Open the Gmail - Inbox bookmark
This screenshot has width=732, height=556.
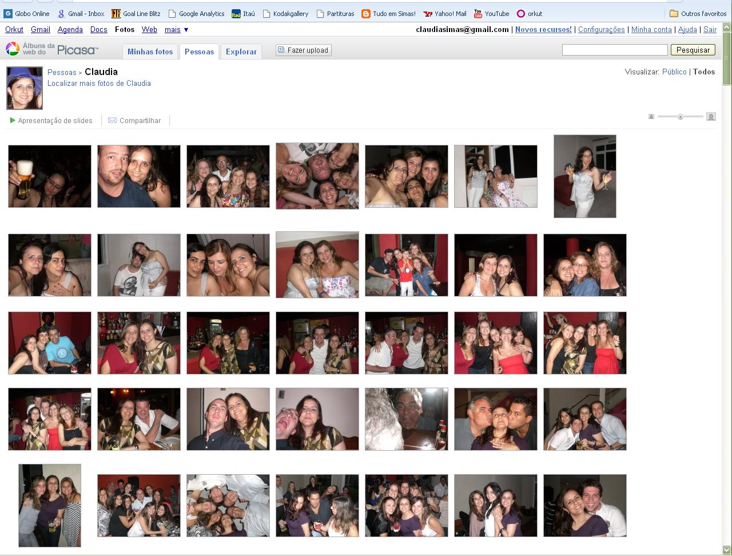(81, 14)
